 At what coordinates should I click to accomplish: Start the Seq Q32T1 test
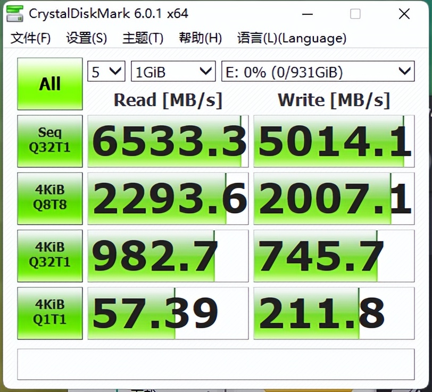50,141
